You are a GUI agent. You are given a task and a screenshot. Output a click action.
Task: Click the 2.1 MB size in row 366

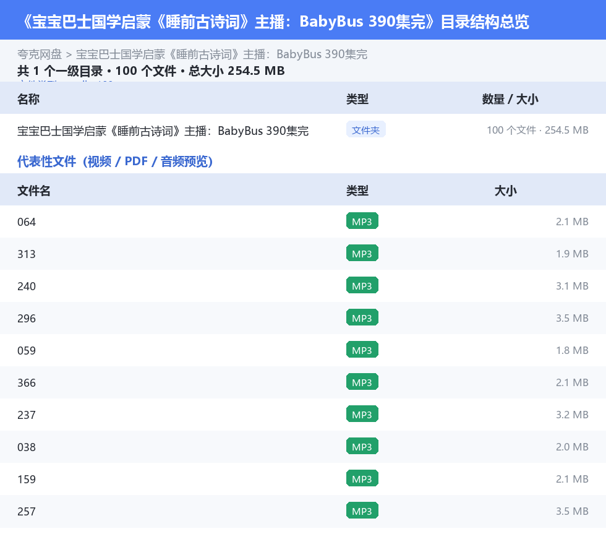point(572,382)
